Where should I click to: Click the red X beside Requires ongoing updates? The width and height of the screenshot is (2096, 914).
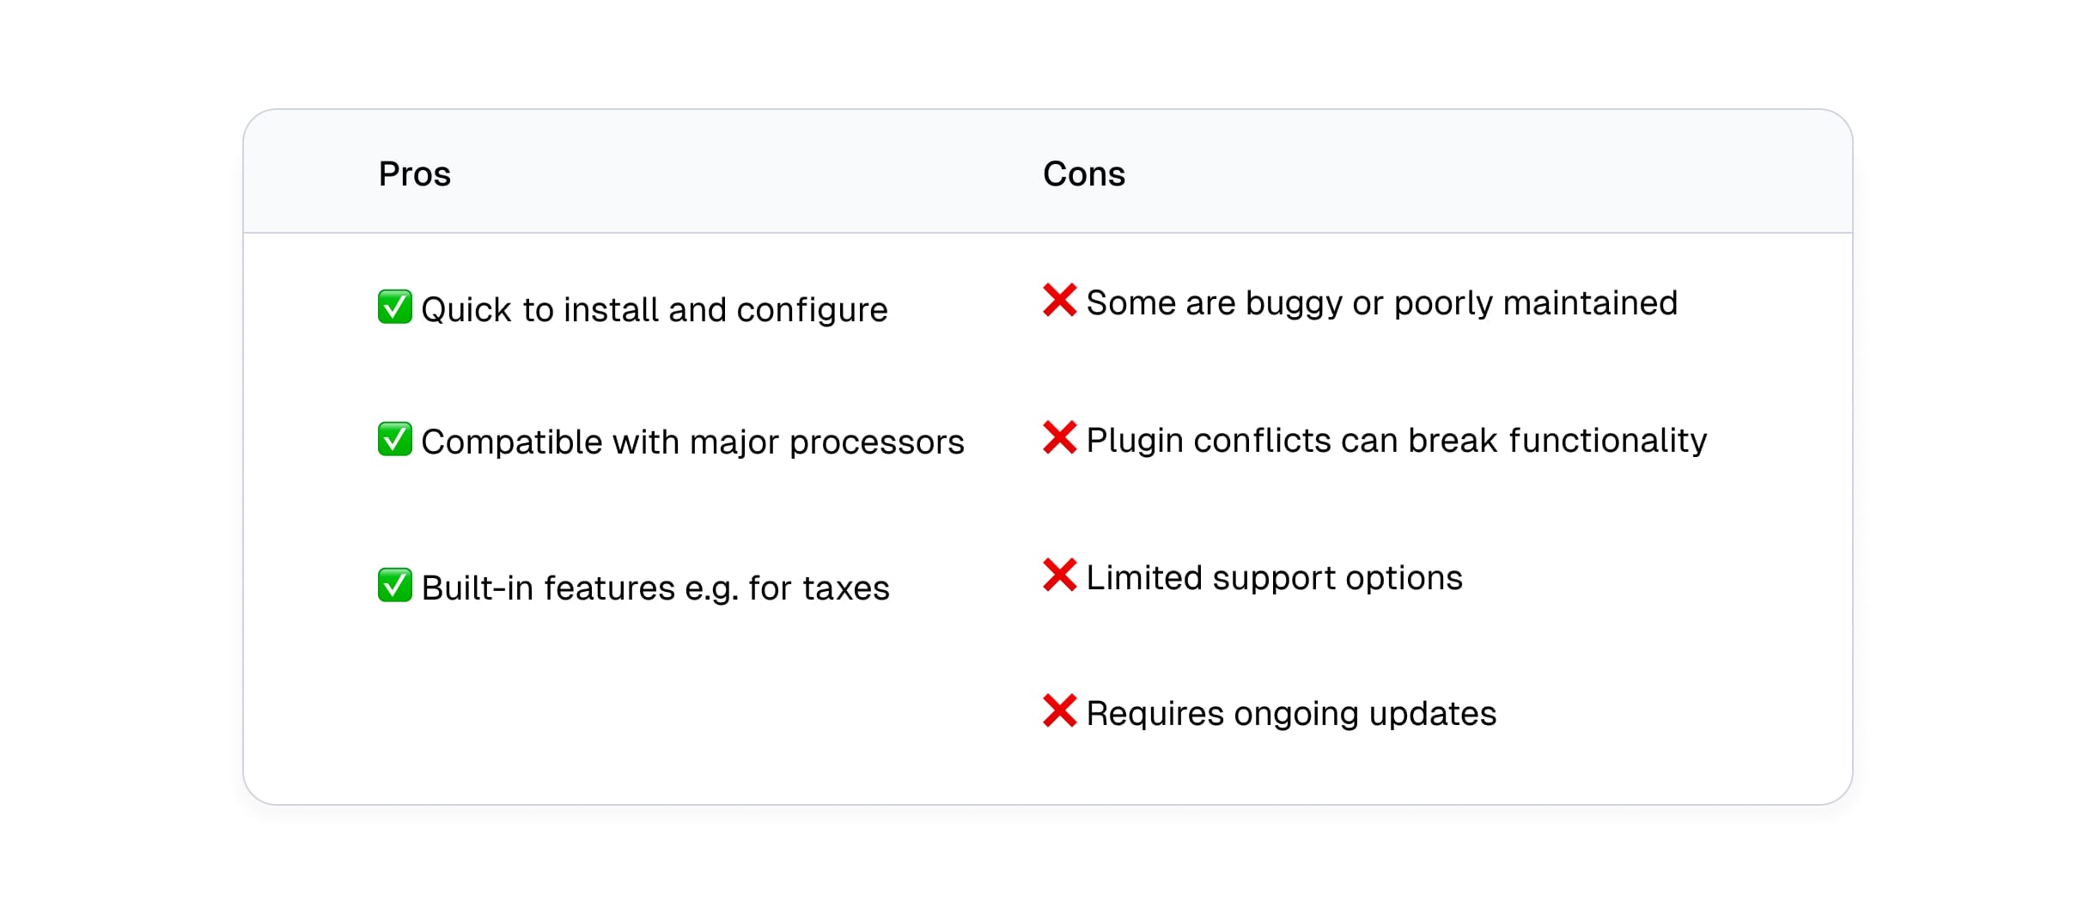(1059, 710)
